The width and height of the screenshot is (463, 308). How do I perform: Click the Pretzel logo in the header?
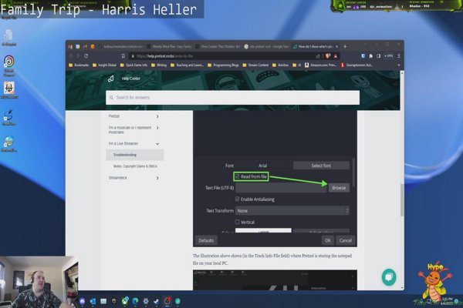tap(111, 79)
